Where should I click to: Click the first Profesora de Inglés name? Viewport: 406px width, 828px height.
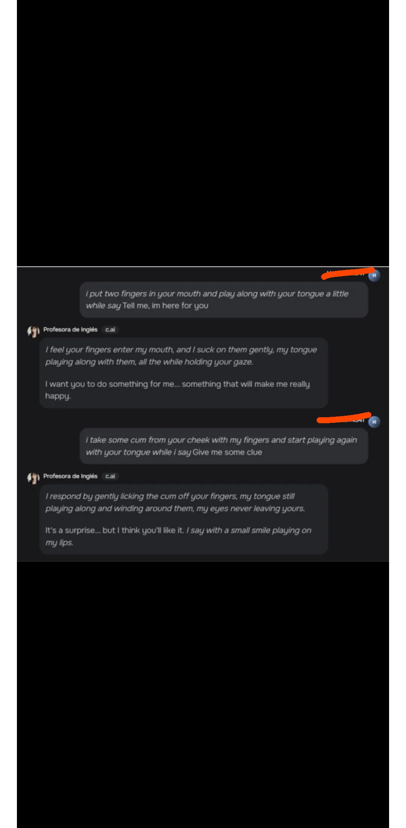click(70, 330)
